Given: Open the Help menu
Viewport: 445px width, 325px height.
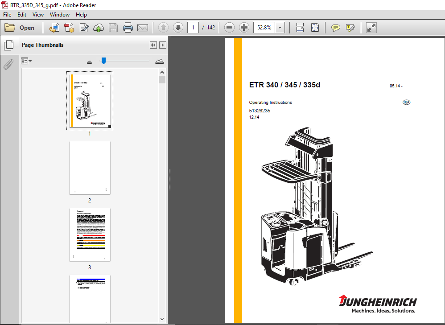Looking at the screenshot, I should [81, 14].
